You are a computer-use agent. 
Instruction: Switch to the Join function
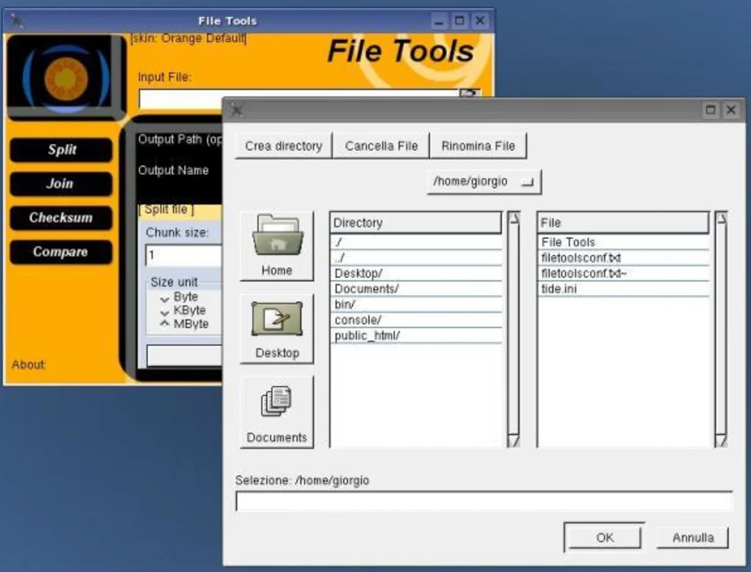(62, 184)
